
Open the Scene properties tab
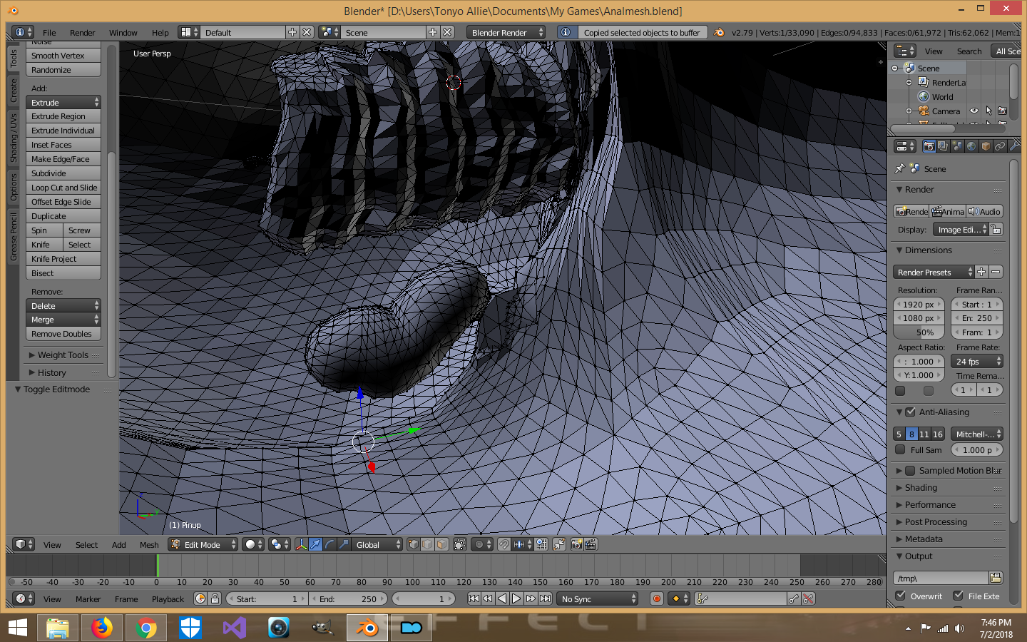(x=957, y=146)
